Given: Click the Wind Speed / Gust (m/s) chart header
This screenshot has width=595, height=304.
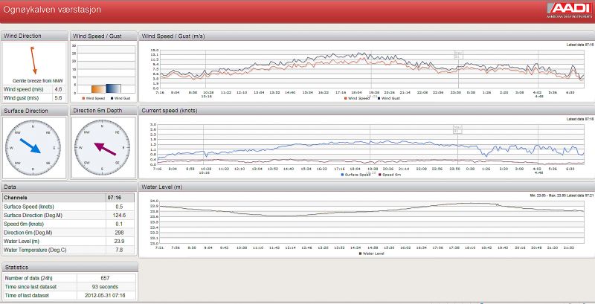Looking at the screenshot, I should (x=367, y=36).
